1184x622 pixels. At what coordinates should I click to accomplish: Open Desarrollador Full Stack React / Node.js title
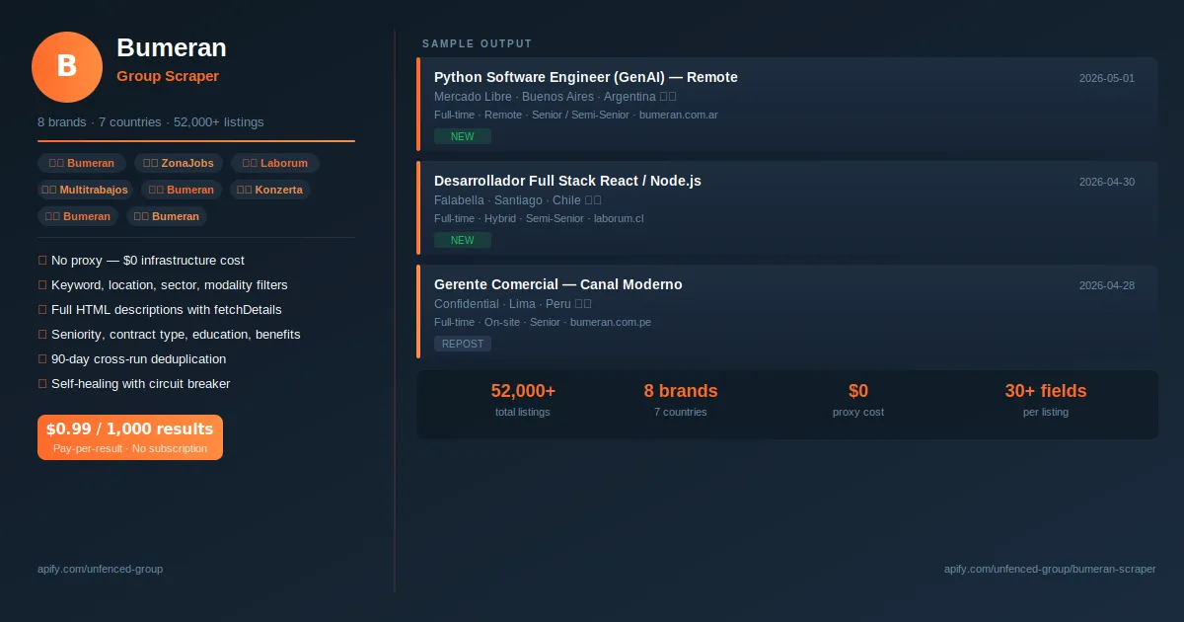point(567,181)
